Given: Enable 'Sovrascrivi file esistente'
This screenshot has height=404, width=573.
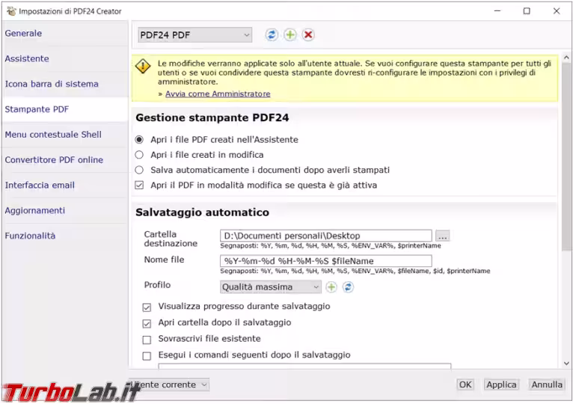Looking at the screenshot, I should (147, 340).
